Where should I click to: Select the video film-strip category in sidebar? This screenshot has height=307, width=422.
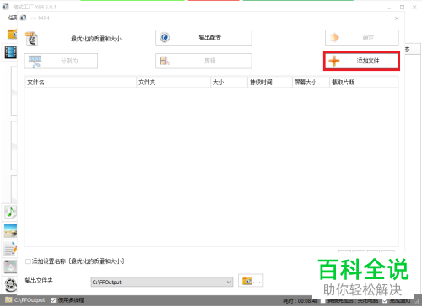coord(11,52)
